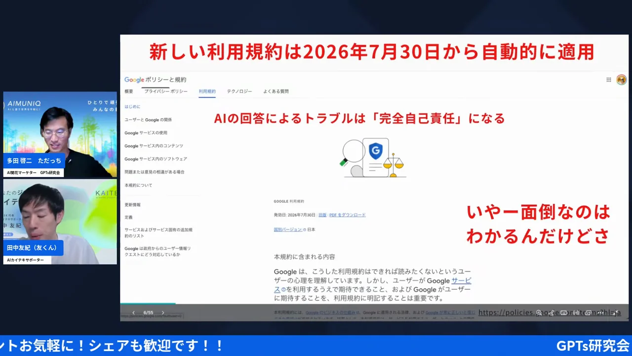Click the サービス link in the paragraph

tap(461, 281)
